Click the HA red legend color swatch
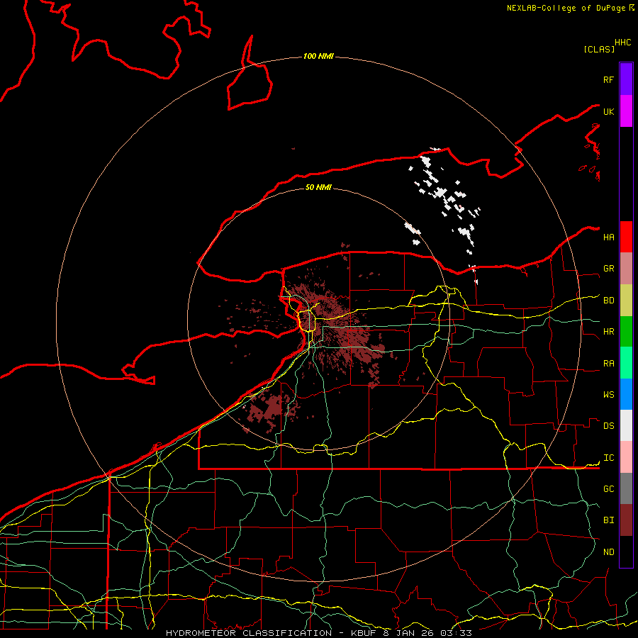This screenshot has height=638, width=638. [x=626, y=237]
